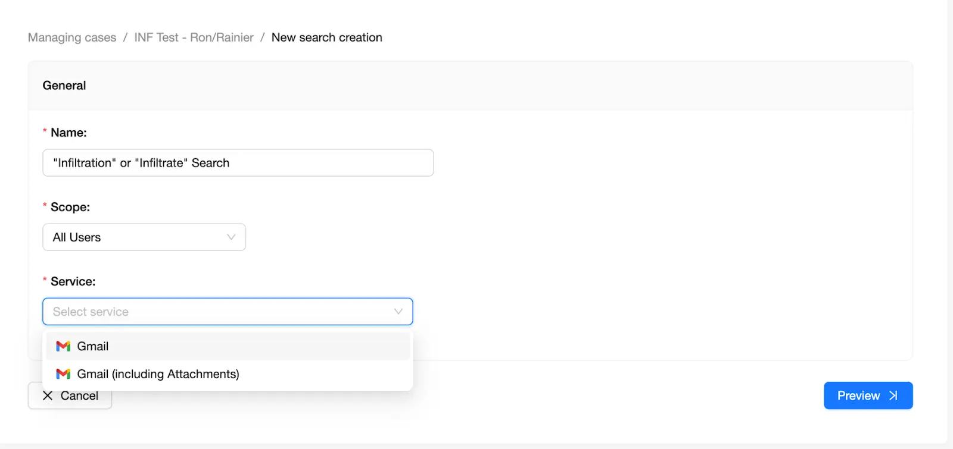
Task: Click the Gmail icon beside the Gmail option
Action: [x=63, y=346]
